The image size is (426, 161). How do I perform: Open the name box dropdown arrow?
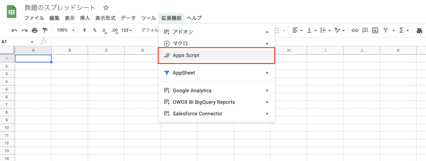pyautogui.click(x=32, y=42)
